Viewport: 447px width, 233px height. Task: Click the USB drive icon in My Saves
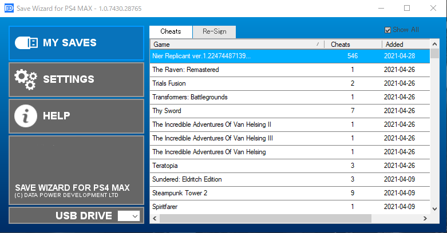[26, 43]
